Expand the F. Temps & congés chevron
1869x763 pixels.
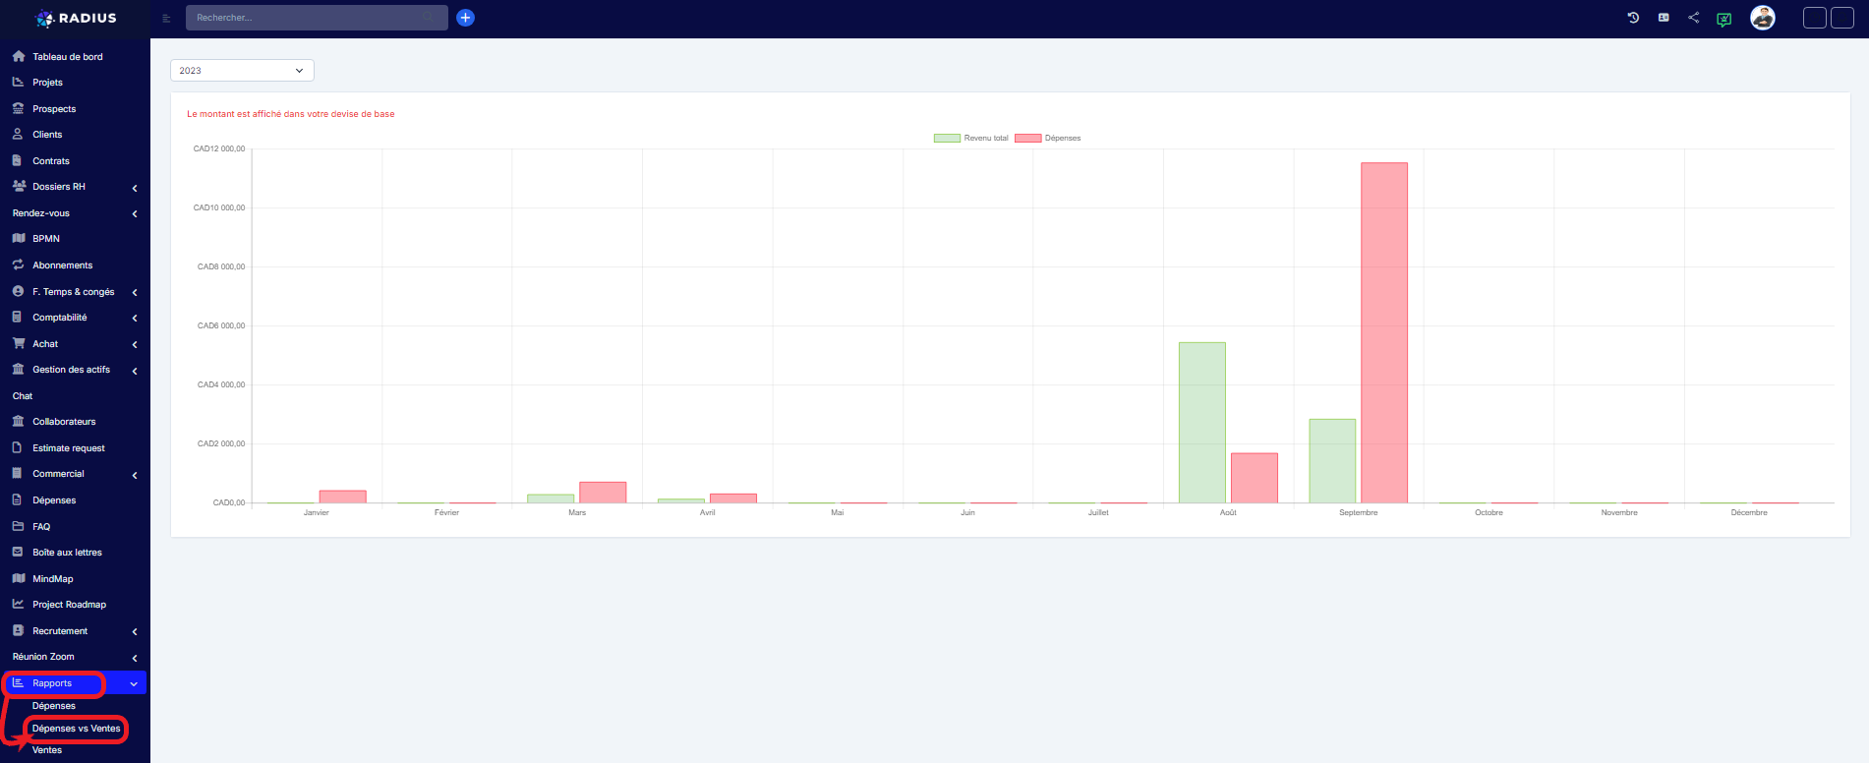[135, 292]
